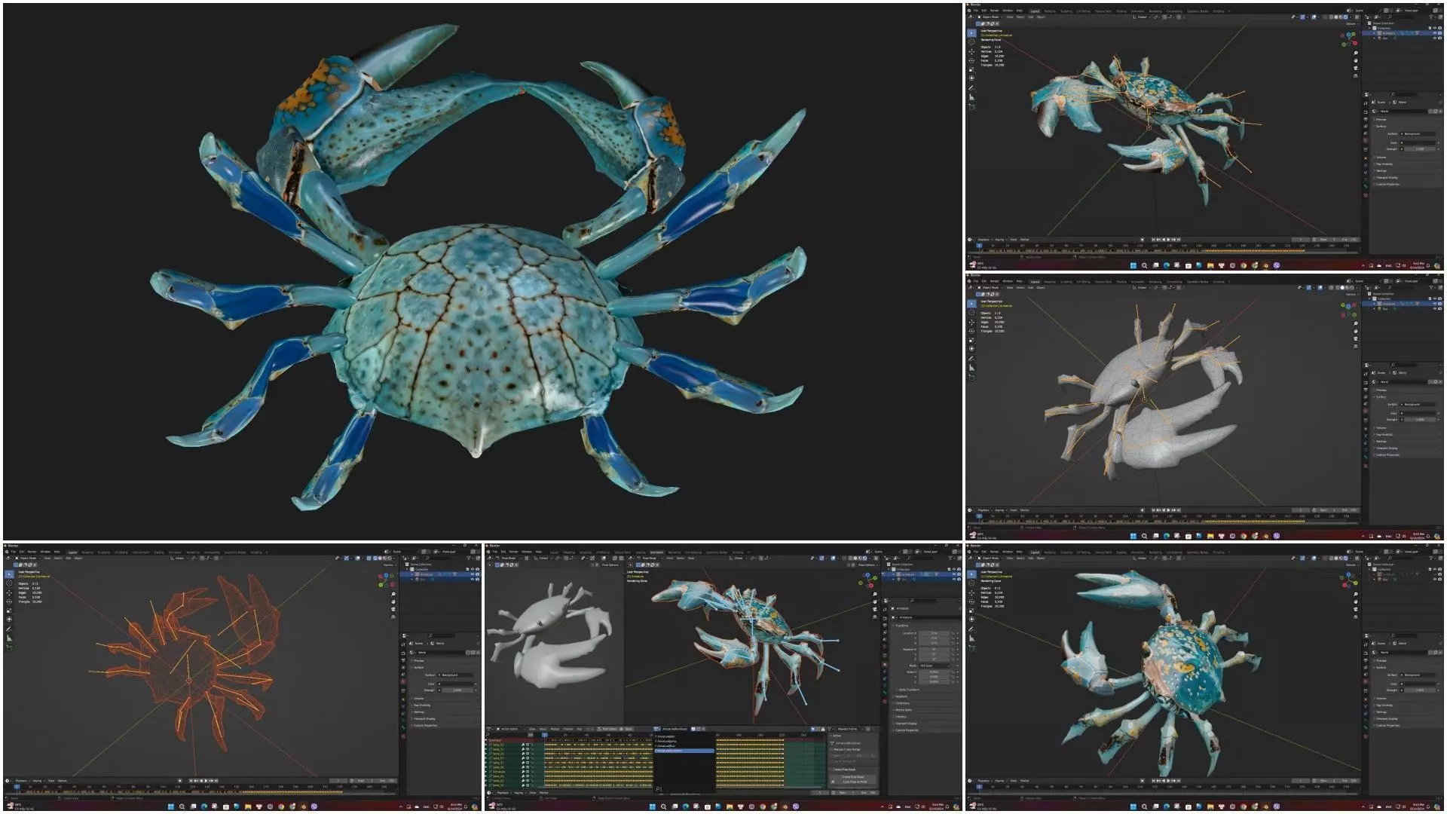Screen dimensions: 1447x814
Task: Select the Move tool in the grey crab window
Action: (x=972, y=323)
